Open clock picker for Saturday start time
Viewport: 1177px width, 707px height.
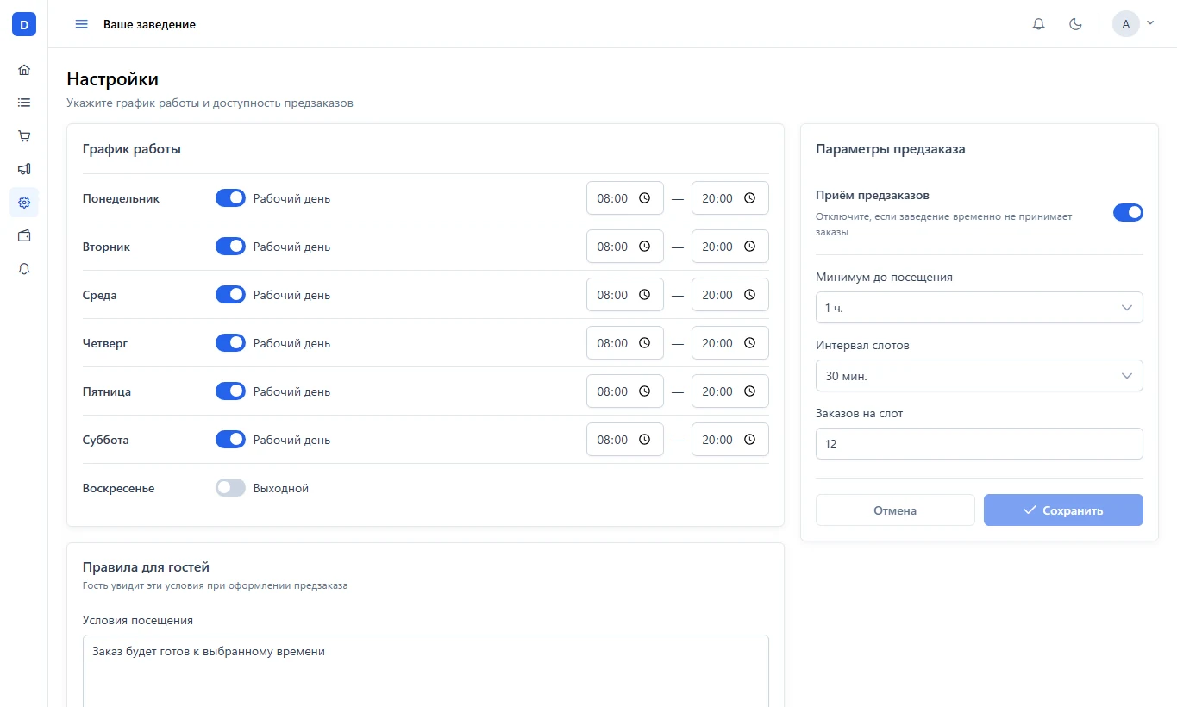point(644,440)
